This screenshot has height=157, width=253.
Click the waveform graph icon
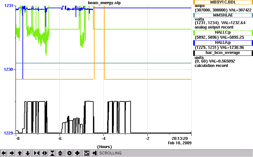point(87,153)
